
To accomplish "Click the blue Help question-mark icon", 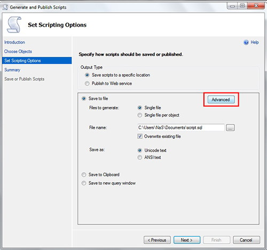I will coord(246,42).
